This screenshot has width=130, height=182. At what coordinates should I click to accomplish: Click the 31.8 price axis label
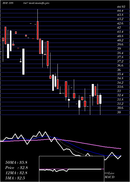click(x=120, y=100)
